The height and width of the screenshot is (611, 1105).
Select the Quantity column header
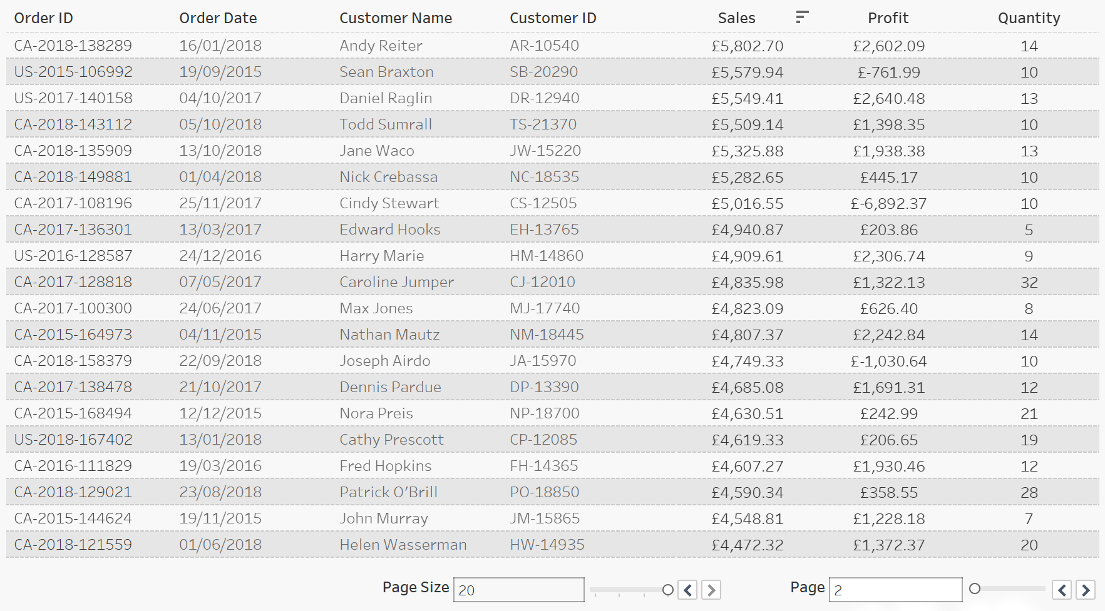point(1029,18)
